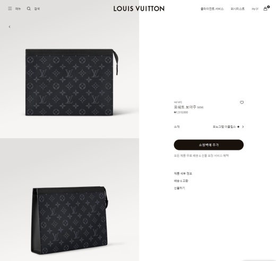The width and height of the screenshot is (276, 261).
Task: Open the hamburger menu icon
Action: pyautogui.click(x=10, y=8)
